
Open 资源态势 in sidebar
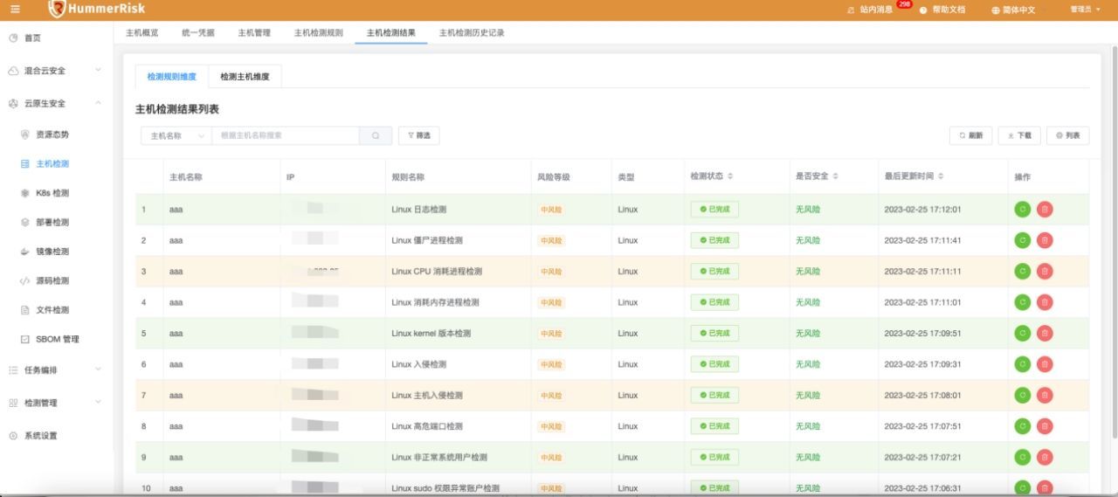52,135
